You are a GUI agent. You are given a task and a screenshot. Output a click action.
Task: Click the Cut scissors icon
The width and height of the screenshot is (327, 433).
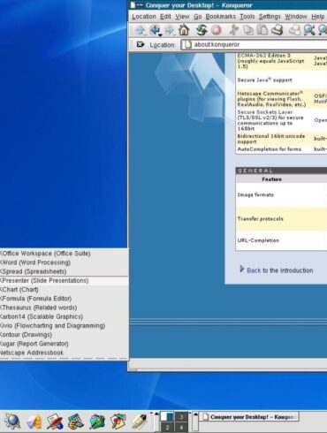click(234, 30)
